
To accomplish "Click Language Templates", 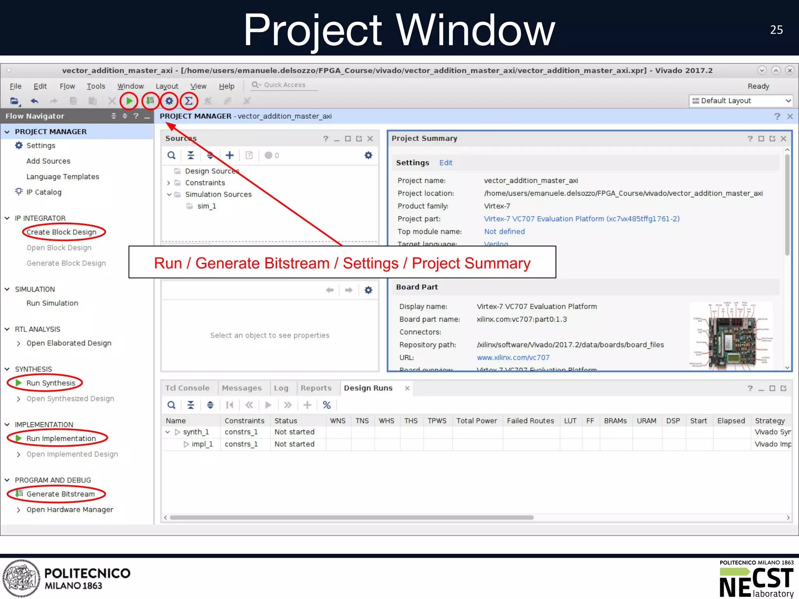I will 63,177.
